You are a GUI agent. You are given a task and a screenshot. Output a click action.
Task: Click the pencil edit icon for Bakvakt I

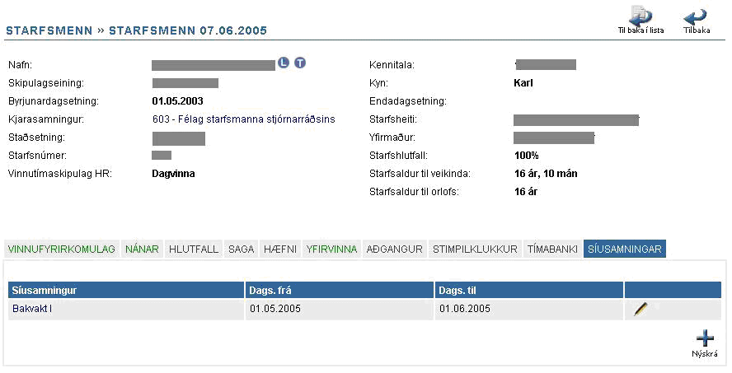pos(640,310)
